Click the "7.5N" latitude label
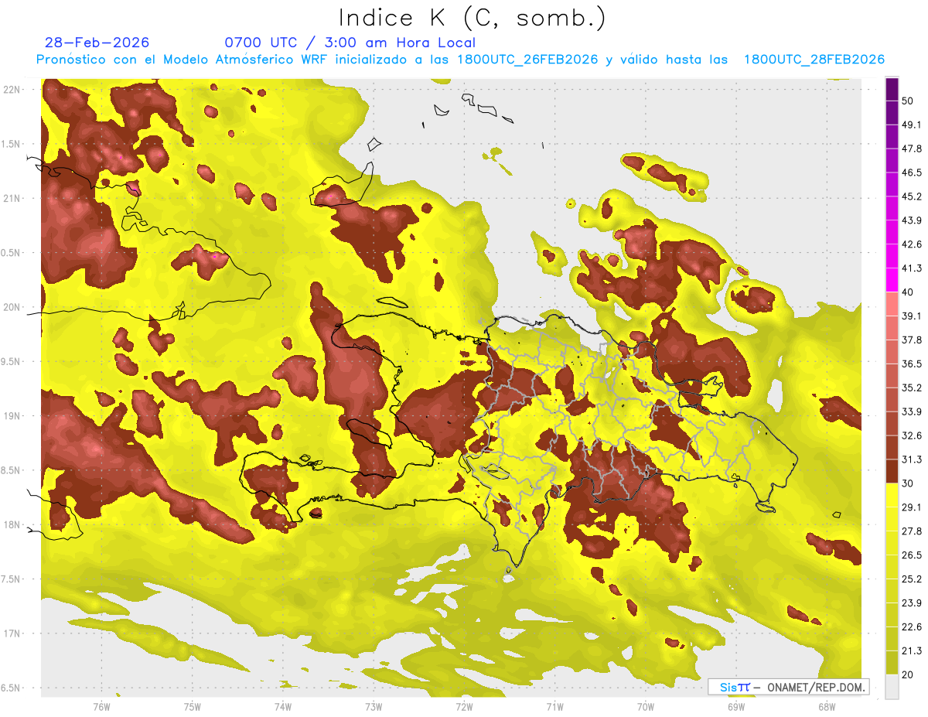928x717 pixels. point(12,579)
